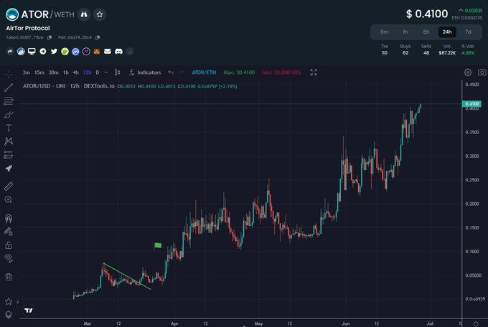Select the trend line drawing tool
The image size is (488, 327).
click(x=9, y=87)
